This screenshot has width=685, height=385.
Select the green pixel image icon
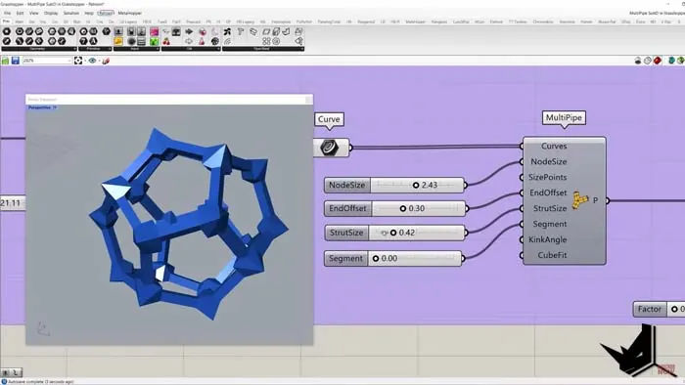[155, 41]
